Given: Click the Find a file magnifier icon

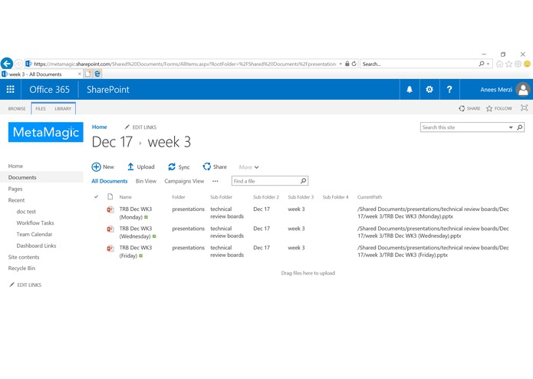Looking at the screenshot, I should pos(303,181).
